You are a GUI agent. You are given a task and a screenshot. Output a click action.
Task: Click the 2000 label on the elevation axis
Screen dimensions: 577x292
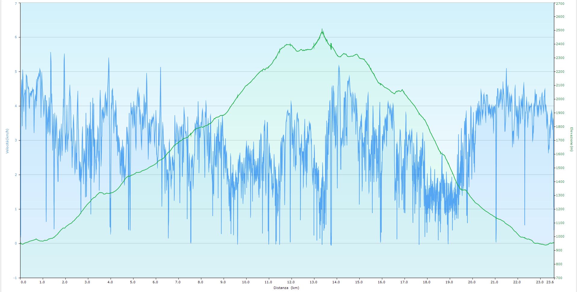tap(560, 99)
